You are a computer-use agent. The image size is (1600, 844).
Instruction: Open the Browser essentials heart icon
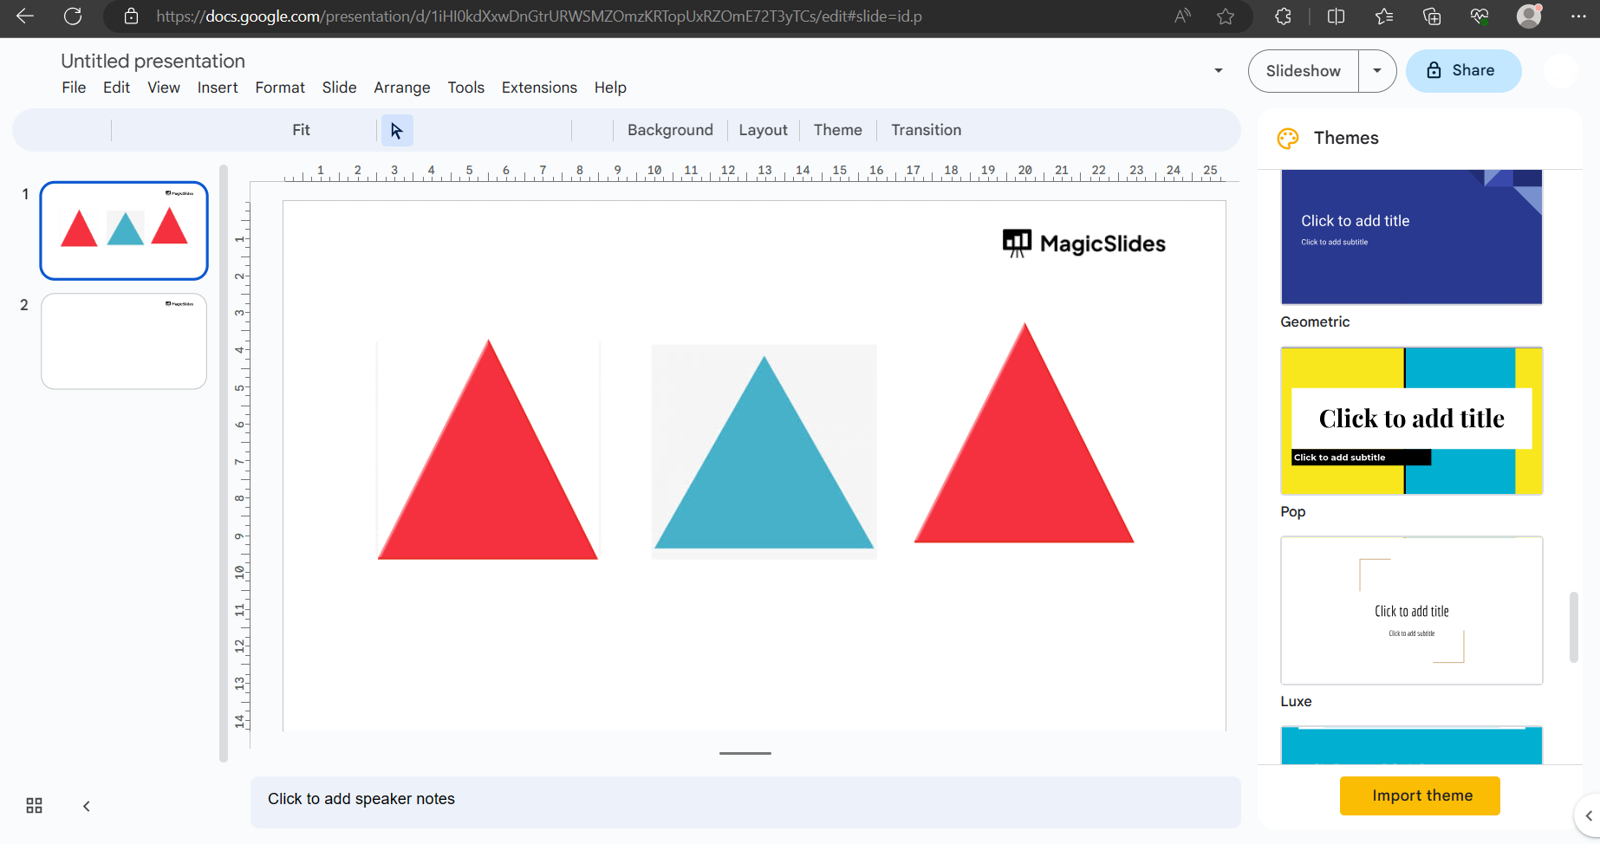coord(1480,16)
